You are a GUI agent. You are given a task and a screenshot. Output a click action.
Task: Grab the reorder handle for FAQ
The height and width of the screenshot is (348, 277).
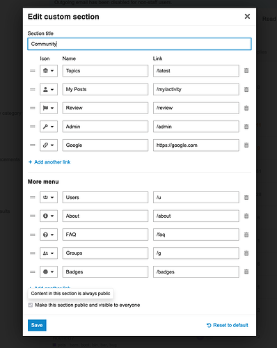click(33, 235)
